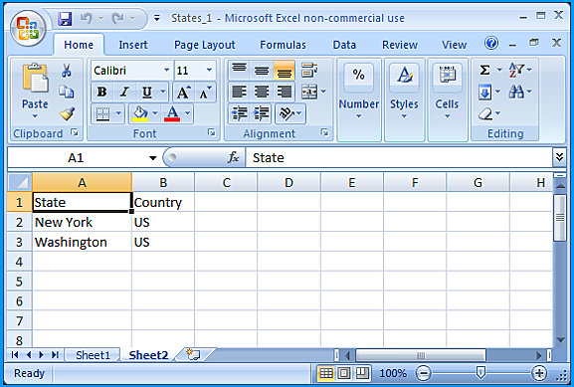574x387 pixels.
Task: Open the Formulas ribbon tab
Action: point(283,45)
